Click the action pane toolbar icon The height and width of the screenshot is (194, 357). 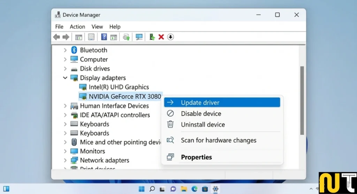coord(113,37)
